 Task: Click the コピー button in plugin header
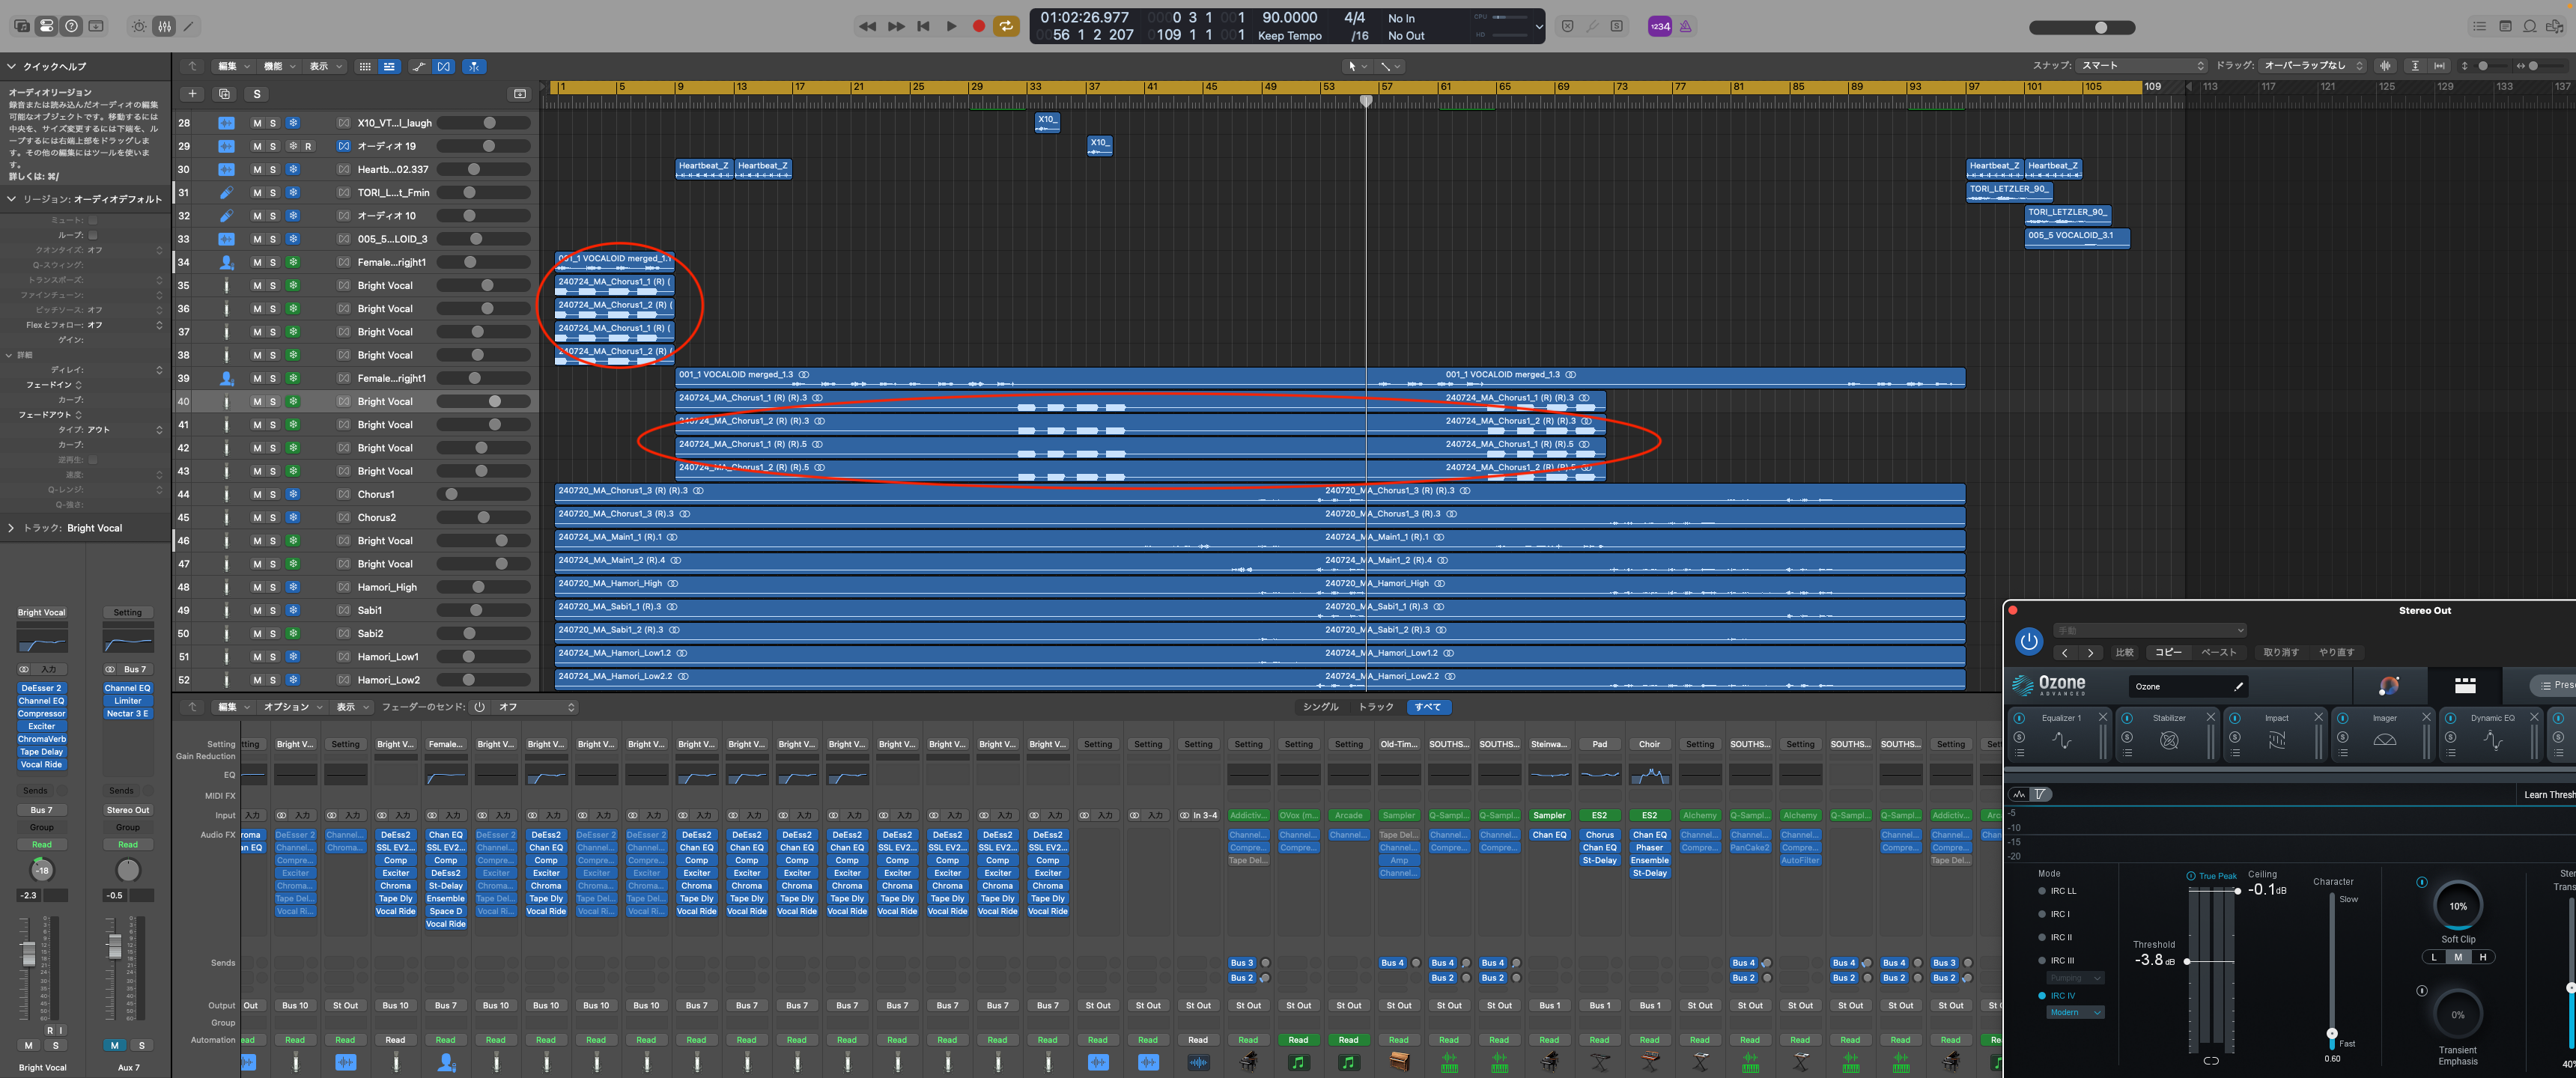pos(2168,652)
